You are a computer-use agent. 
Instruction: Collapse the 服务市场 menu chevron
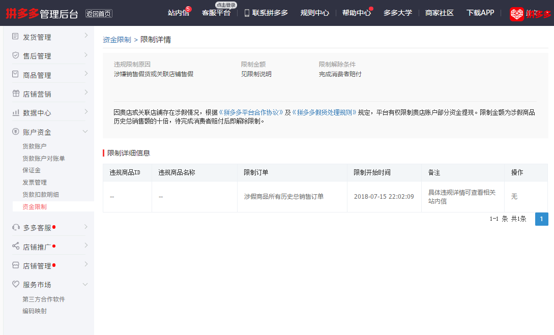tap(85, 284)
